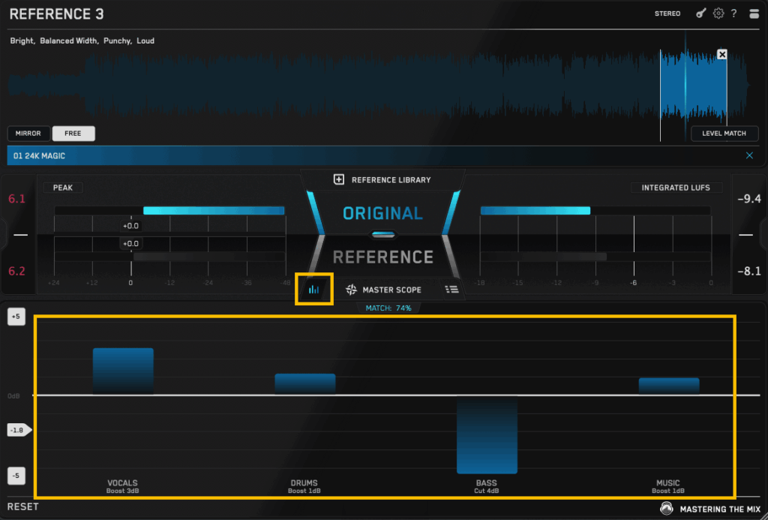Click the VOCALS stem bar

(123, 371)
